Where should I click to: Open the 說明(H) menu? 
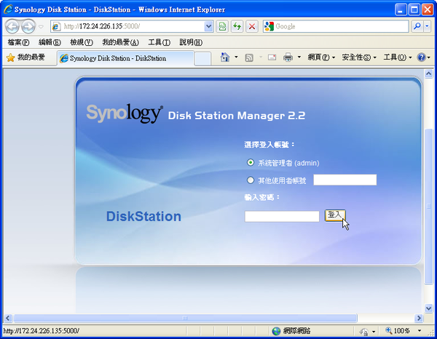pyautogui.click(x=191, y=42)
